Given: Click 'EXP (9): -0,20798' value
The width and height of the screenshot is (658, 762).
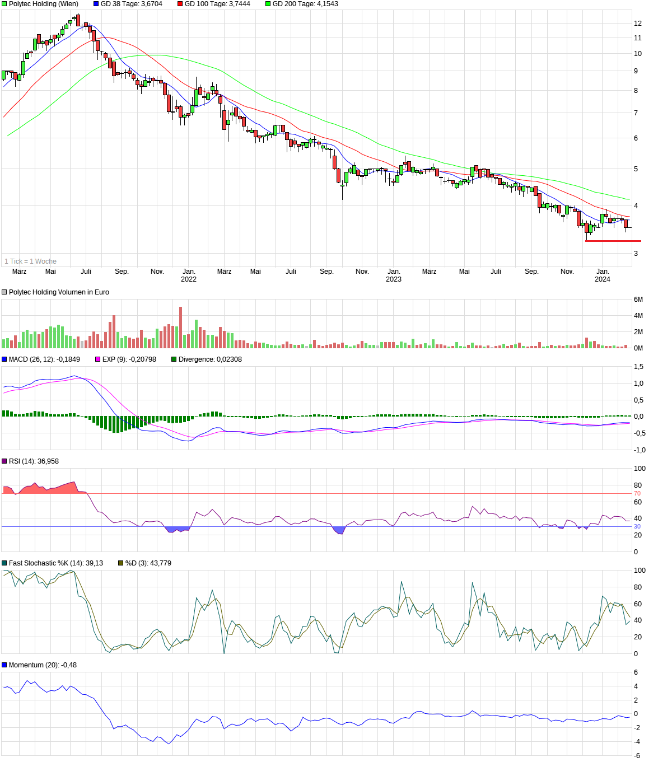Looking at the screenshot, I should tap(129, 359).
